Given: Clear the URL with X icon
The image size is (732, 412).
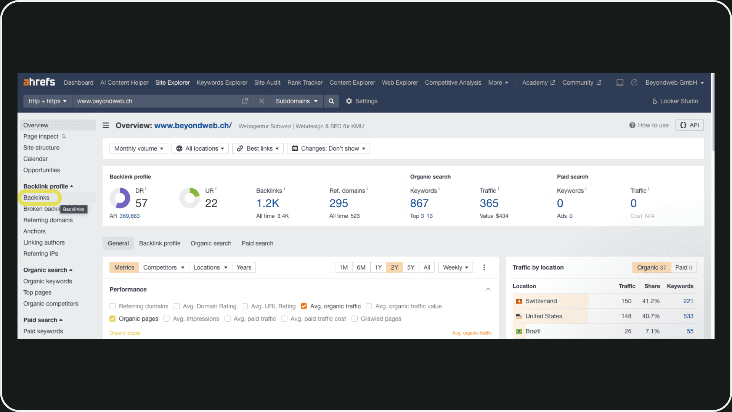Looking at the screenshot, I should (x=262, y=101).
